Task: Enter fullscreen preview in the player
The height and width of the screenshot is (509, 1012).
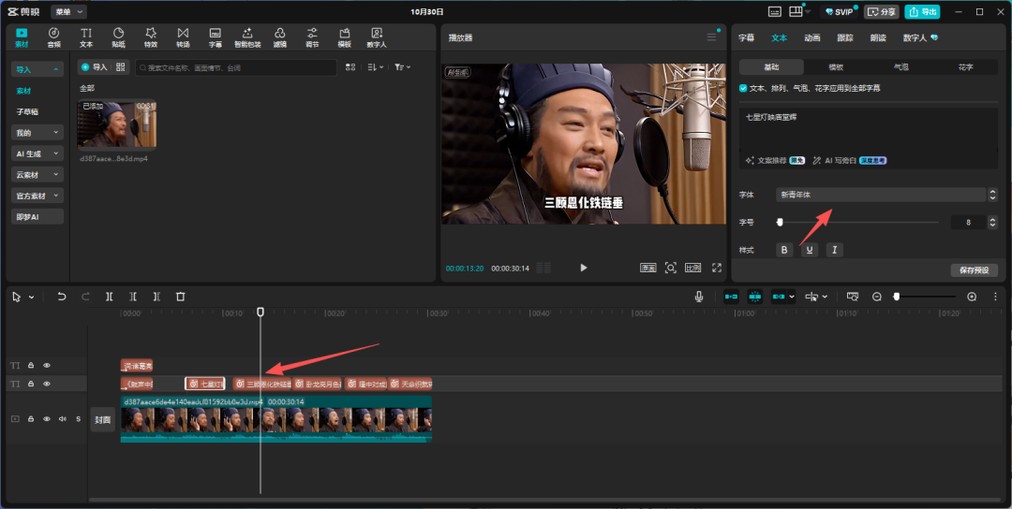Action: (x=717, y=268)
